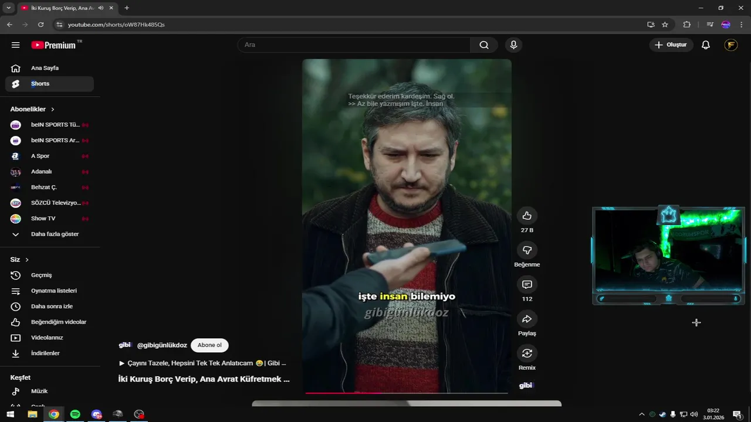The width and height of the screenshot is (751, 422).
Task: Close the İki Kuruş Borç tab
Action: 111,8
